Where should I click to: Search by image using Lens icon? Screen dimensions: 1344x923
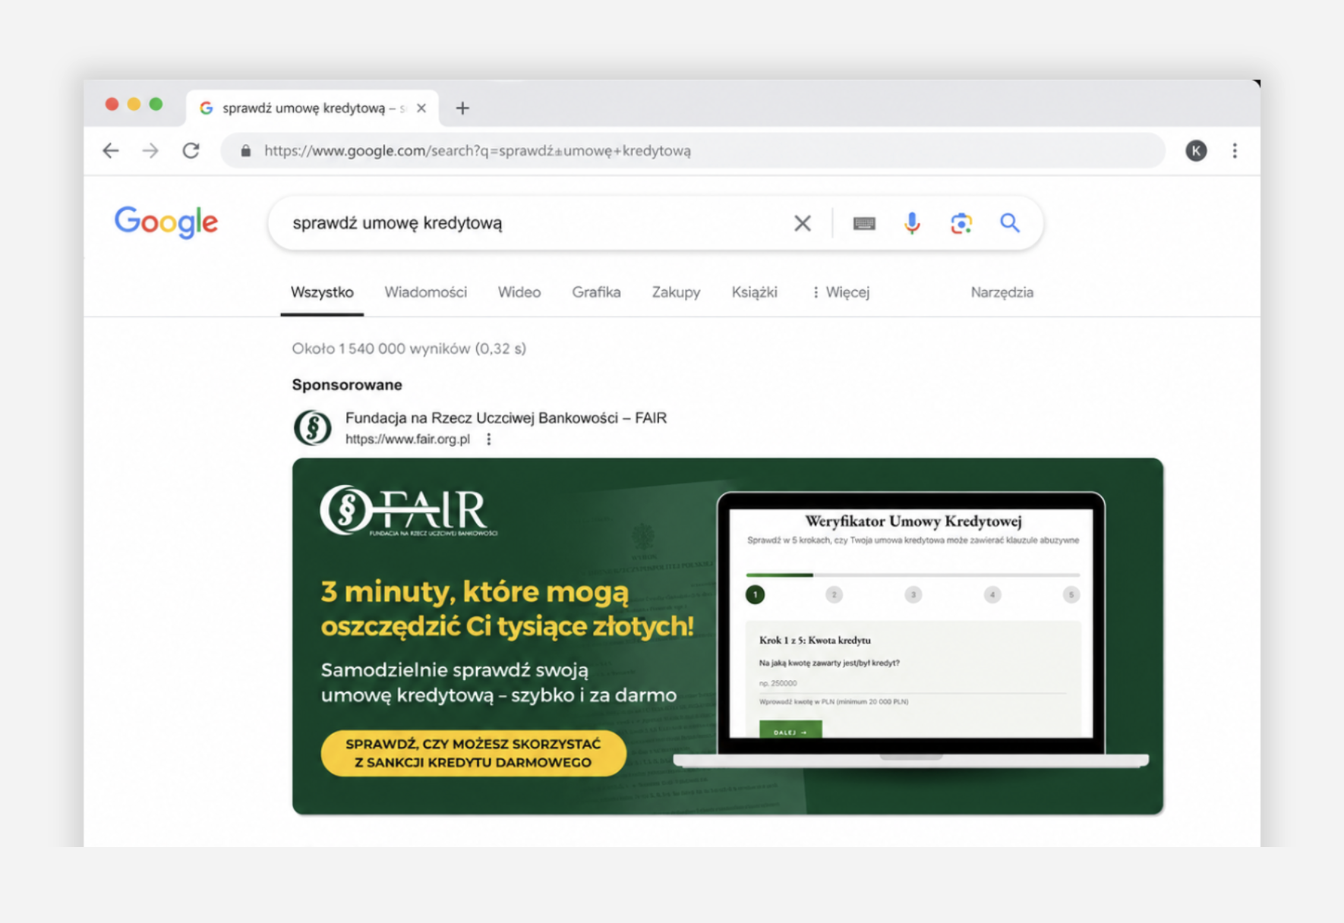point(961,223)
